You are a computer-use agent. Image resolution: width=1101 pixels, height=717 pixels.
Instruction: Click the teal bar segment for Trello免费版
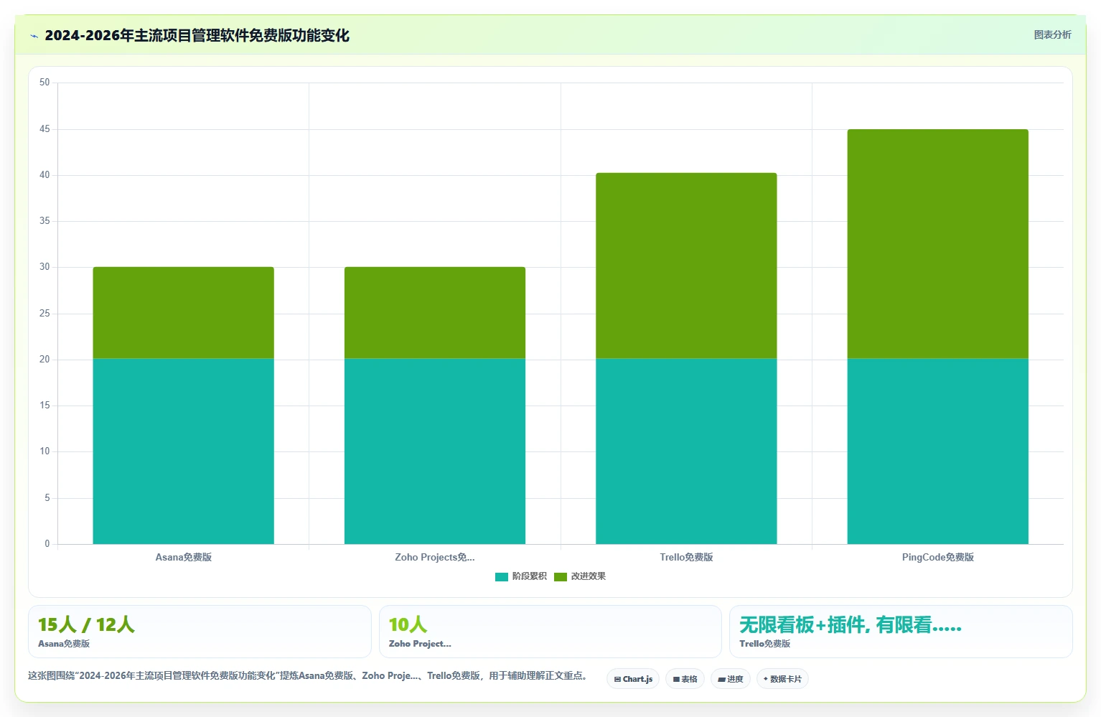[x=686, y=451]
